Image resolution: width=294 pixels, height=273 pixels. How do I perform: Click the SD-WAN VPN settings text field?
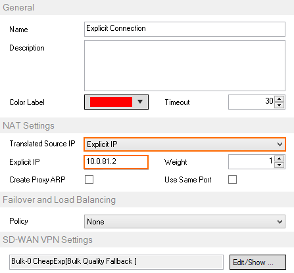click(x=116, y=262)
